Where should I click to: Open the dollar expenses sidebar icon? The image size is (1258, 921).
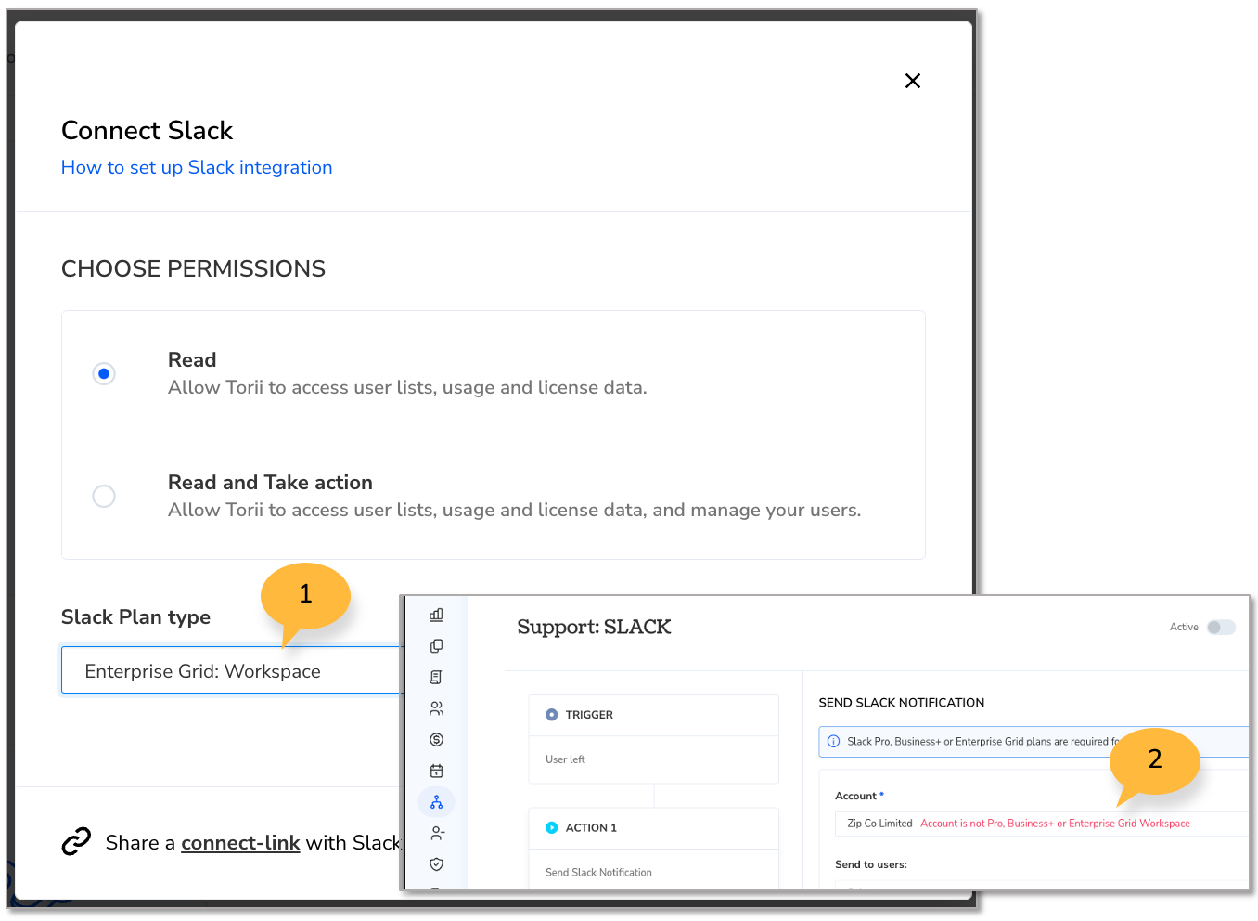click(x=436, y=740)
